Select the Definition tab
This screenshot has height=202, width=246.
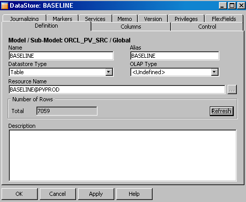(46, 26)
